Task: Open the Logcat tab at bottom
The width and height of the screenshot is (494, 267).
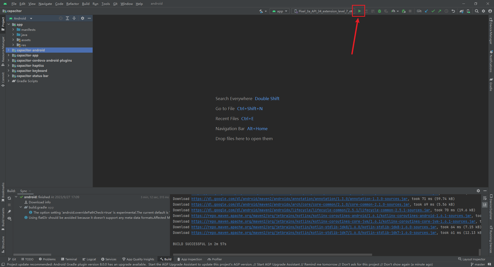Action: [89, 259]
